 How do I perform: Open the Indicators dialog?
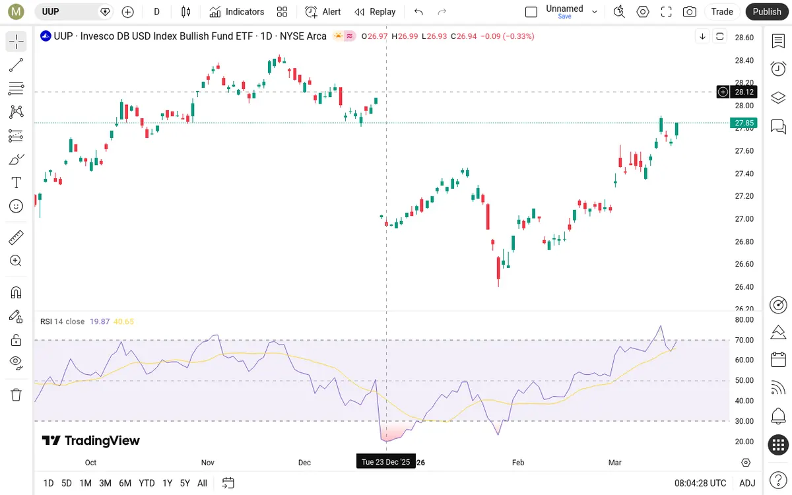click(237, 12)
